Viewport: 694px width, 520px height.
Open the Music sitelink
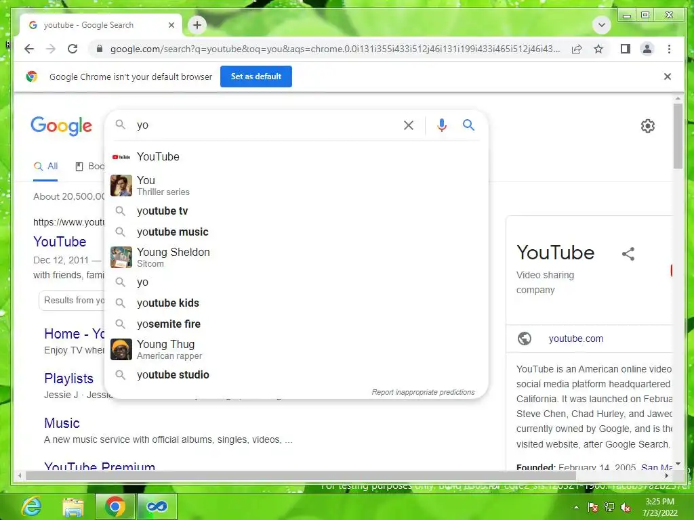click(62, 423)
